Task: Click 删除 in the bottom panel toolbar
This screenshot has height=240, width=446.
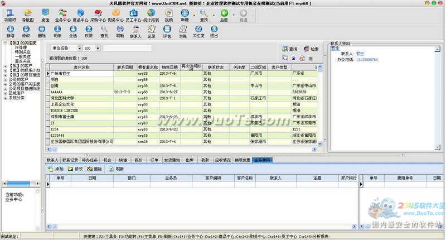Action: pos(95,169)
